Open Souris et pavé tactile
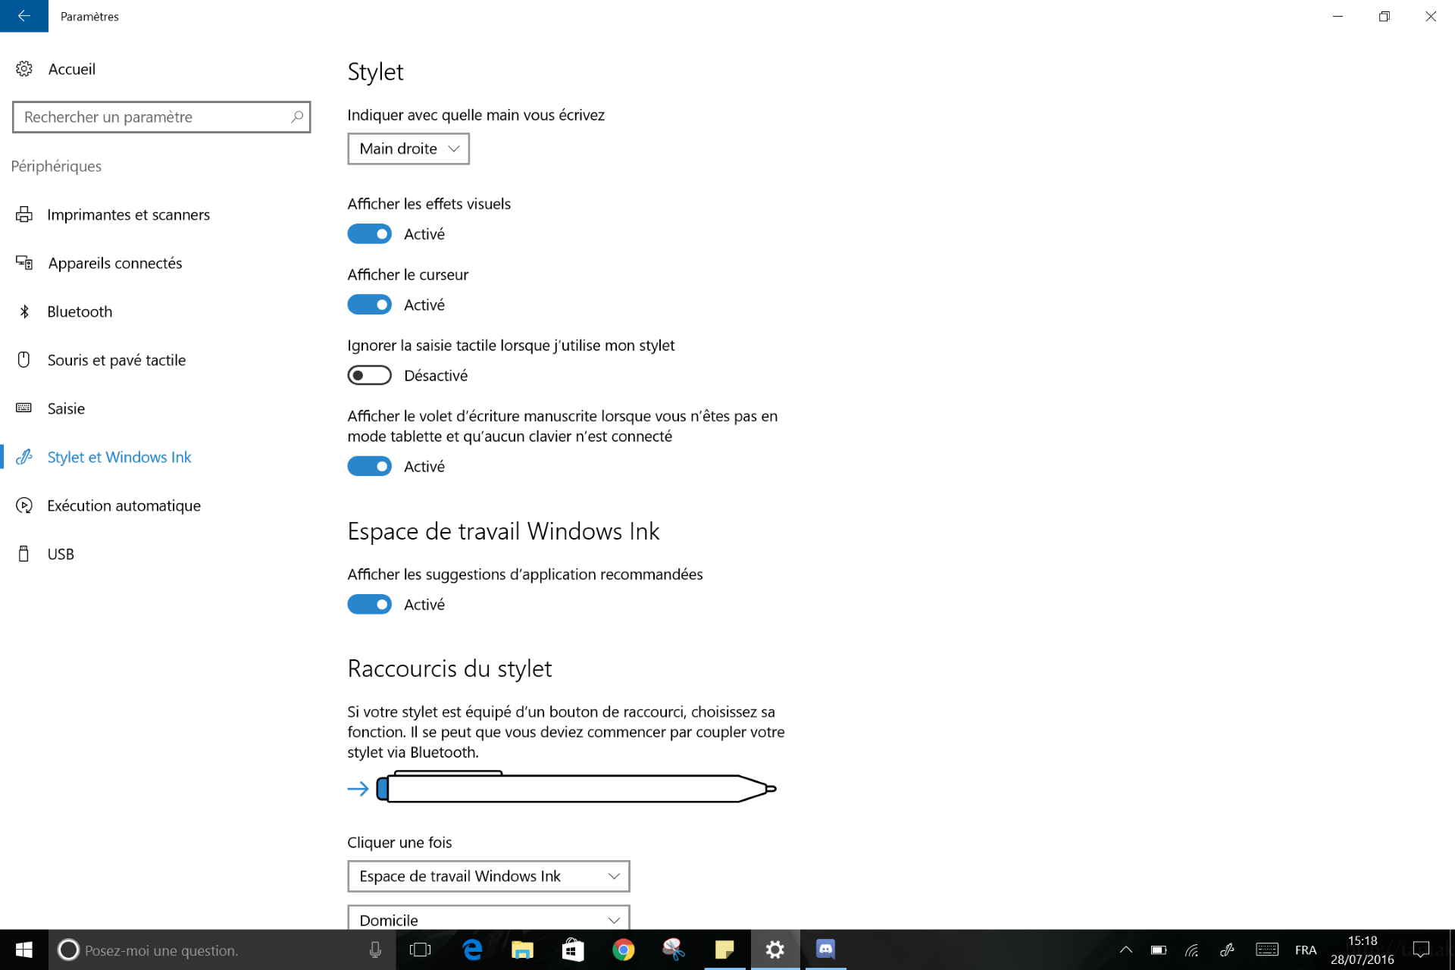 coord(116,360)
